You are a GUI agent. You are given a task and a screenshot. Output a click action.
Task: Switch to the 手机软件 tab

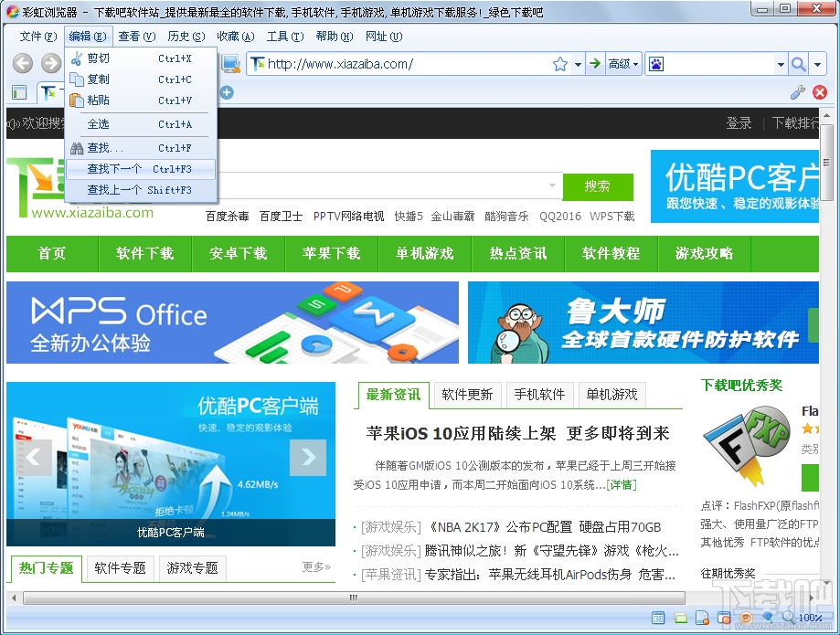[x=539, y=395]
